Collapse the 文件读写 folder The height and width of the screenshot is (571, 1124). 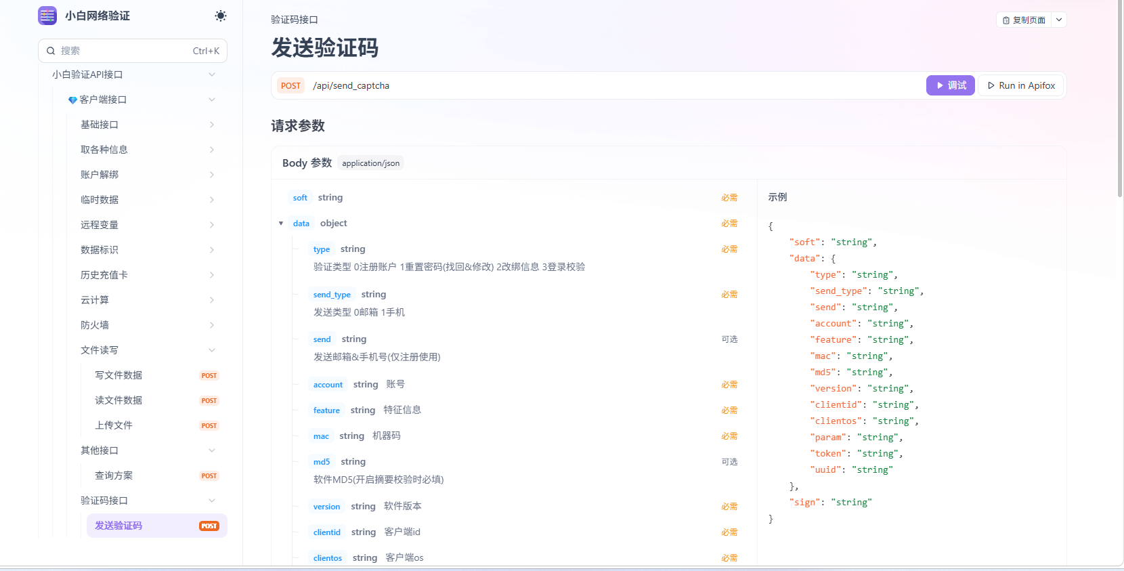click(212, 350)
